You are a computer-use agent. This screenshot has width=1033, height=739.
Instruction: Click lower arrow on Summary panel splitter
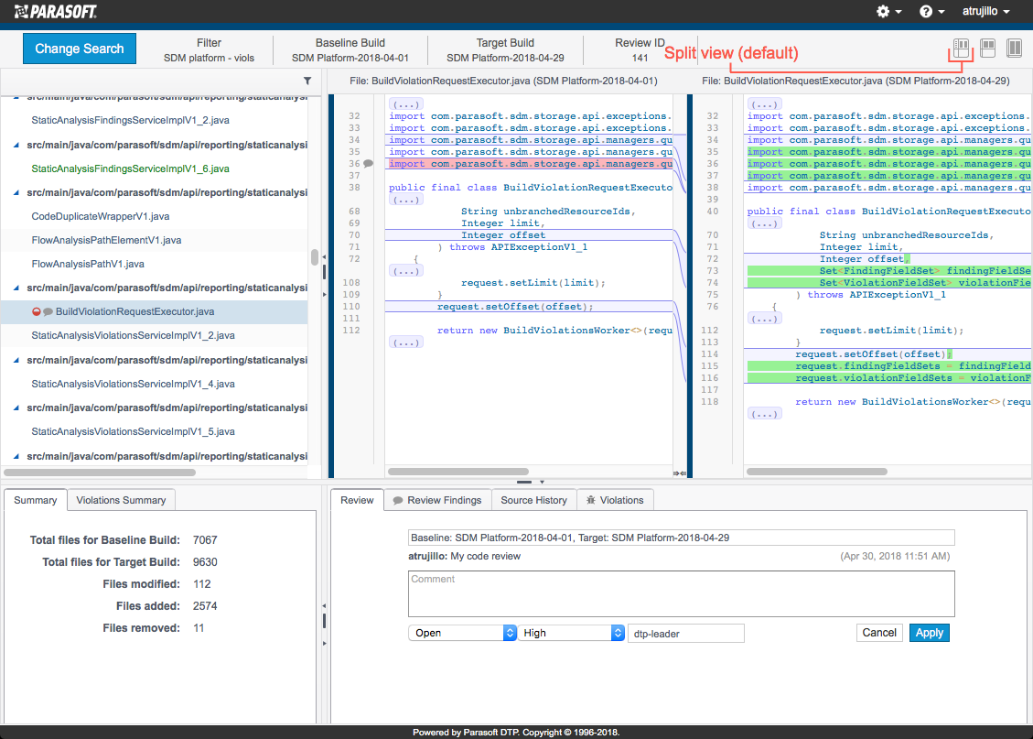click(324, 643)
